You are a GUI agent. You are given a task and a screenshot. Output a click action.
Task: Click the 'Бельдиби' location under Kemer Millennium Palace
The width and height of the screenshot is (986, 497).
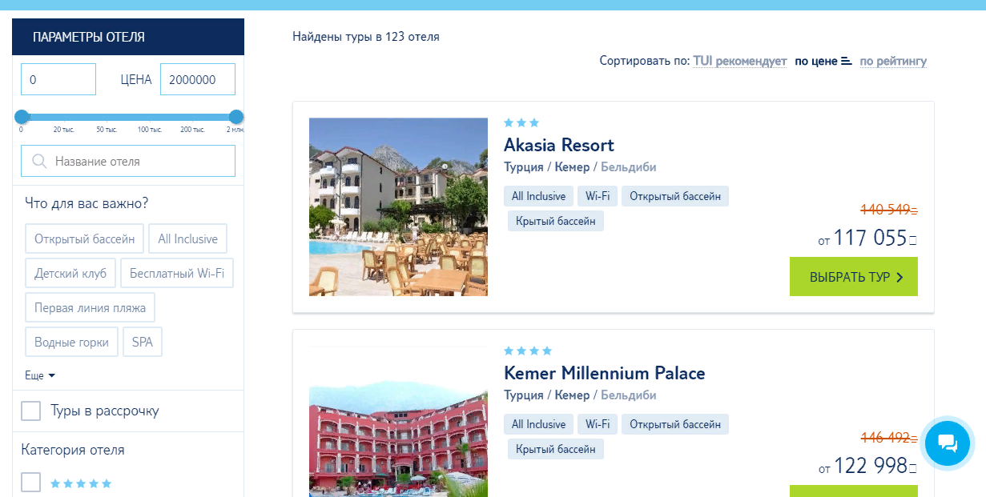[x=629, y=395]
